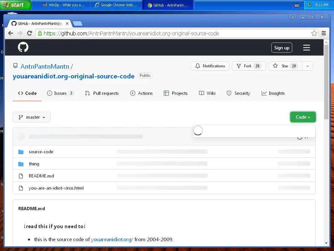Click the Issues count badge 3
Image resolution: width=334 pixels, height=251 pixels.
pyautogui.click(x=71, y=93)
